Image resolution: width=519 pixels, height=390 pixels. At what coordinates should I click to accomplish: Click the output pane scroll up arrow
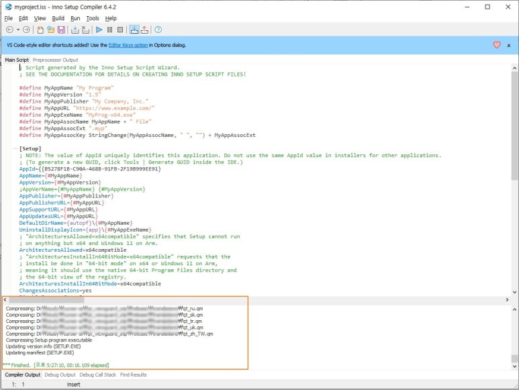pyautogui.click(x=514, y=309)
